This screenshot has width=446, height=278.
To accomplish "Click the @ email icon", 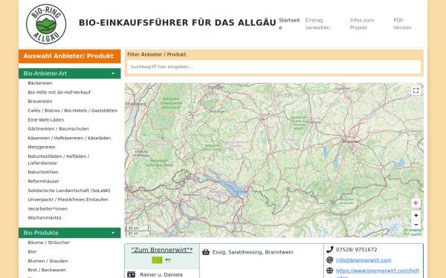I will [x=329, y=260].
